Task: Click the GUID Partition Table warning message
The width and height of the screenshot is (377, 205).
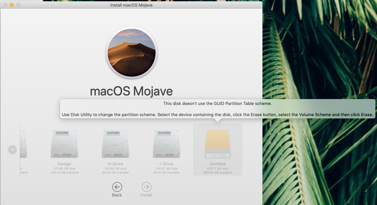Action: pyautogui.click(x=218, y=104)
